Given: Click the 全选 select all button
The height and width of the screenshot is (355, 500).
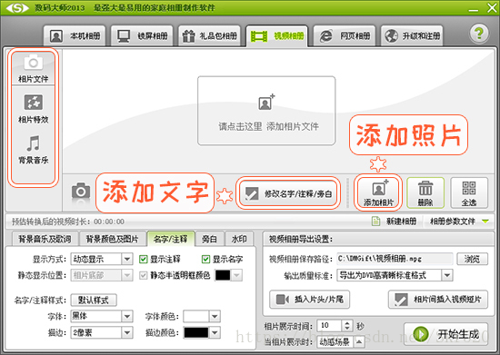Looking at the screenshot, I should (x=469, y=193).
